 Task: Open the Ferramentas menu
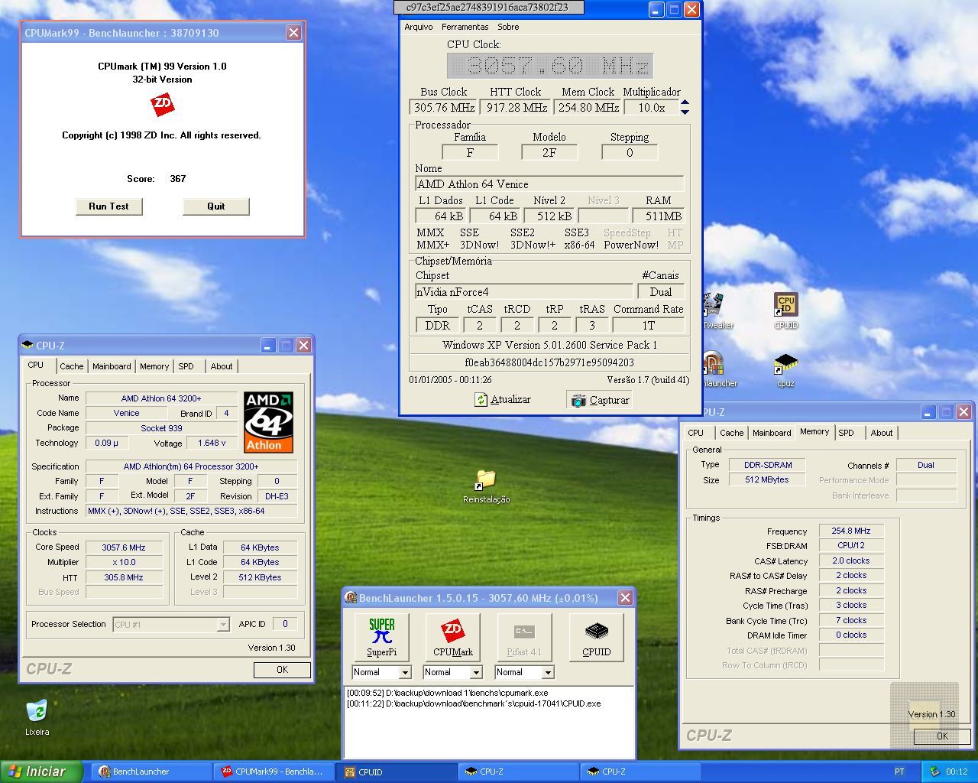[x=465, y=27]
